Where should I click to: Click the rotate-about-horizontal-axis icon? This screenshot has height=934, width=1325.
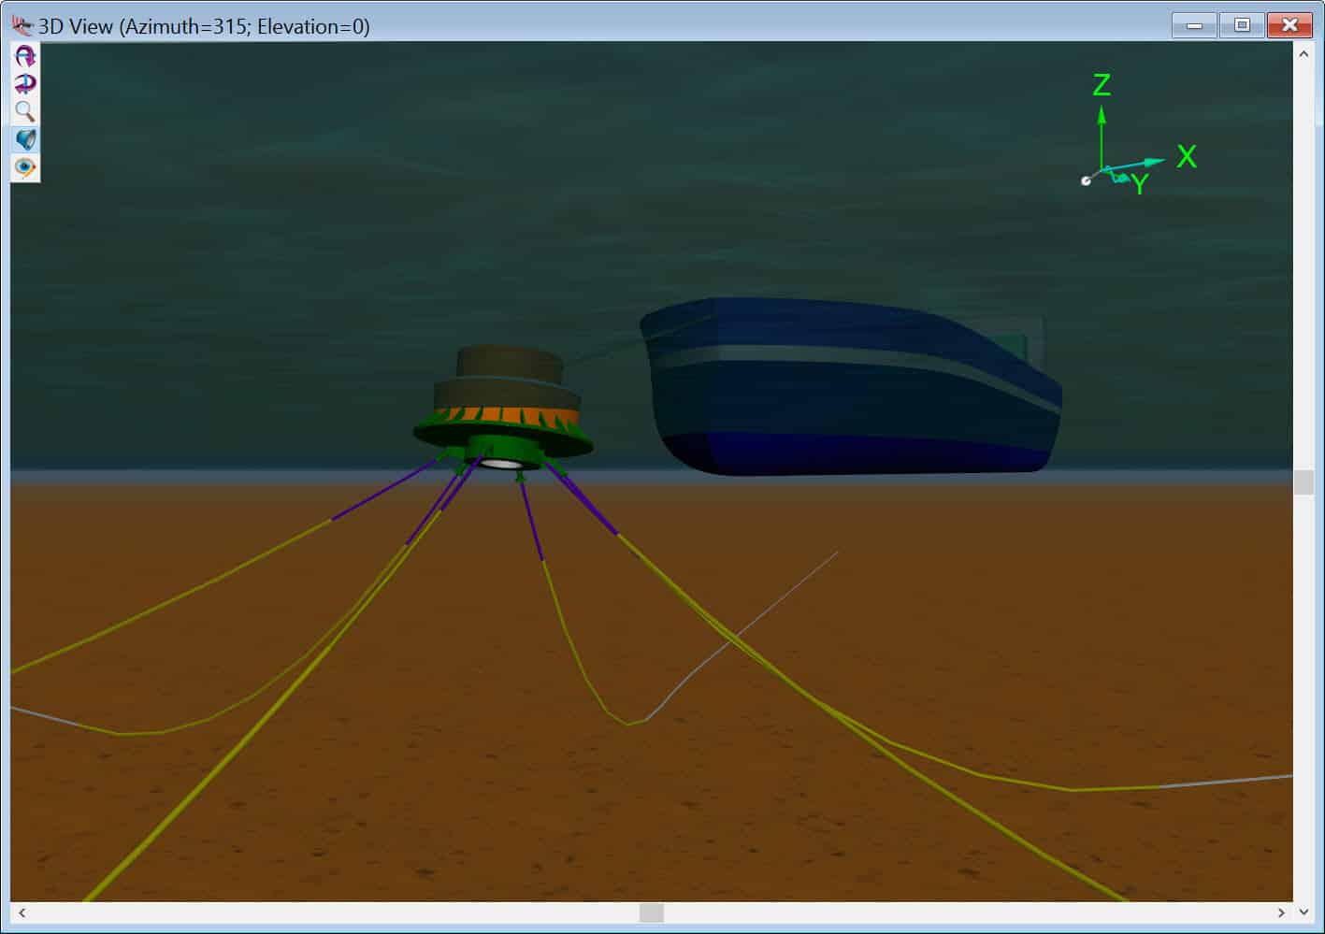(x=25, y=56)
